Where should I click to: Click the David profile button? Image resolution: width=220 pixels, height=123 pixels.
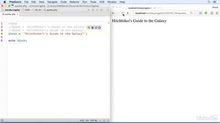215,8
